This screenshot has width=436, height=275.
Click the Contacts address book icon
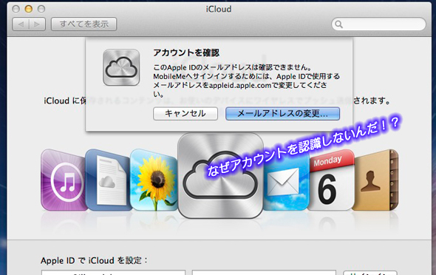coord(376,180)
